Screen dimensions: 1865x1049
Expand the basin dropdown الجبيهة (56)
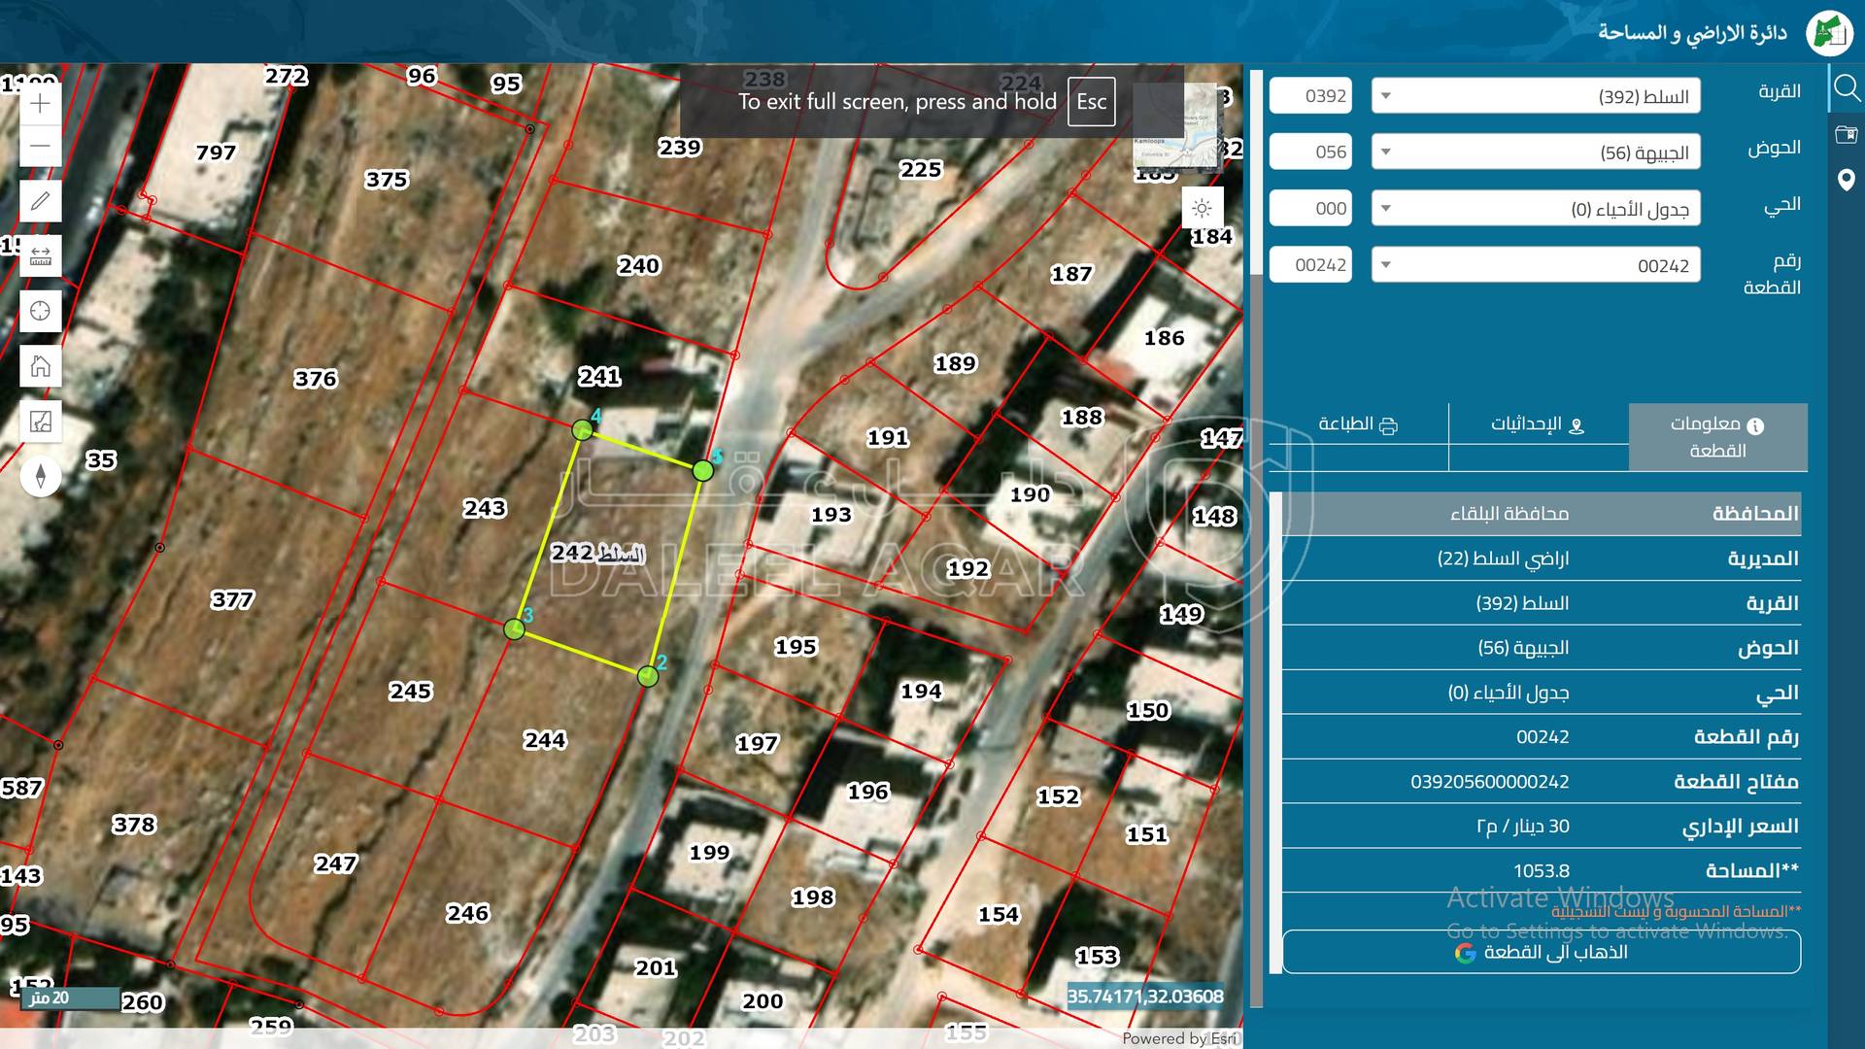(x=1535, y=152)
